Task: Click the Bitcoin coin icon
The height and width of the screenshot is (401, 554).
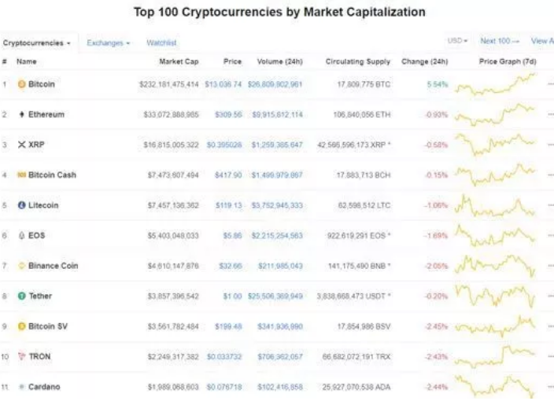Action: click(21, 84)
